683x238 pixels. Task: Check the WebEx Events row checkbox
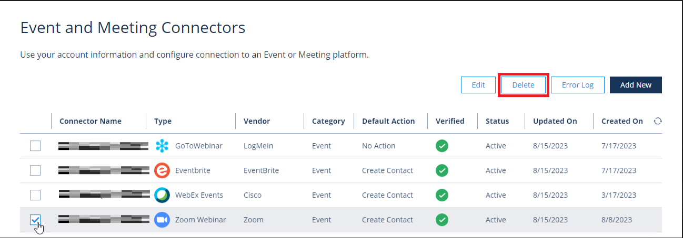[x=35, y=195]
